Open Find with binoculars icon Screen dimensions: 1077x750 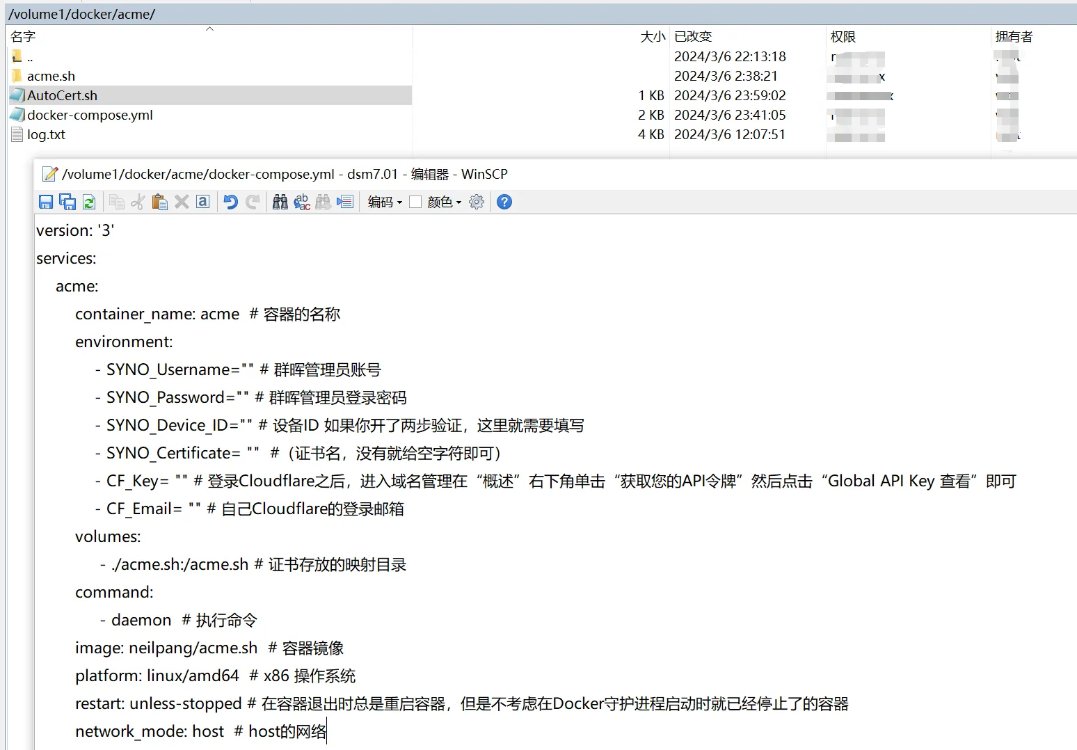[x=280, y=202]
